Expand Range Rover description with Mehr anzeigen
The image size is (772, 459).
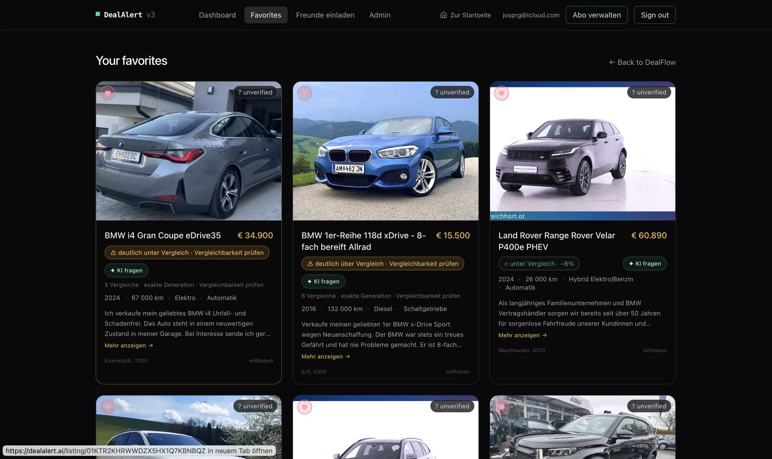[522, 335]
